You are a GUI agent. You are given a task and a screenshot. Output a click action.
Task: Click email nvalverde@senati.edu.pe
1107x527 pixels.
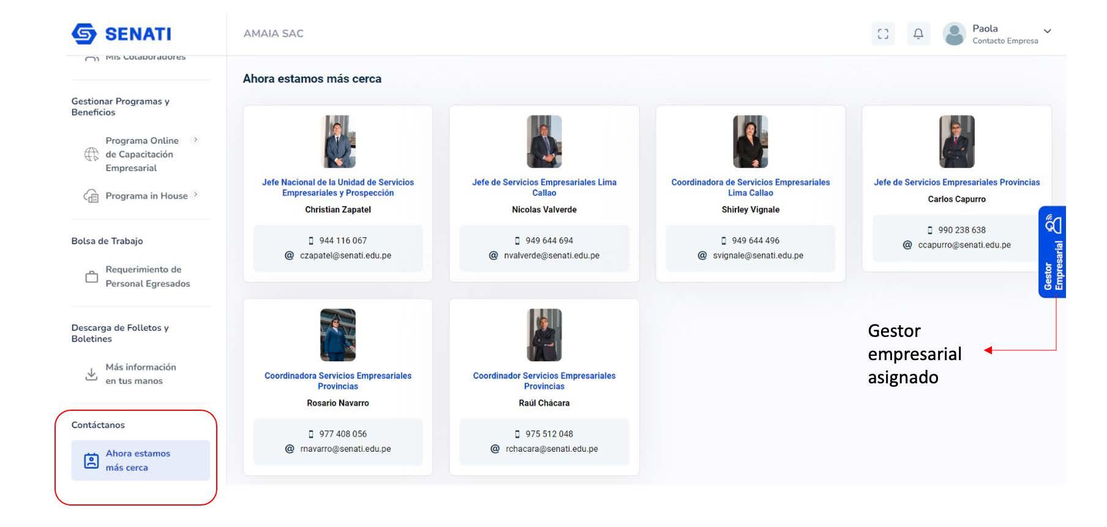click(x=552, y=256)
